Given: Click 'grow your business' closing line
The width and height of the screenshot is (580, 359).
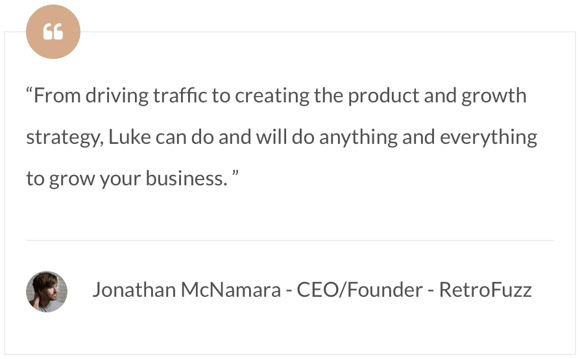Looking at the screenshot, I should click(x=138, y=179).
